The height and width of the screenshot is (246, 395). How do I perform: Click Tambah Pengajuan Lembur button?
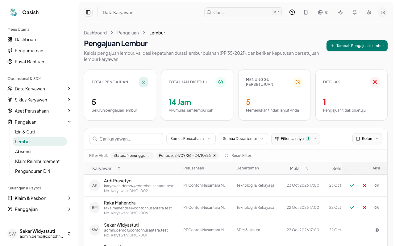tap(357, 46)
